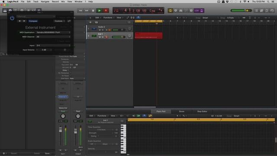Select previous preset arrow in plugin window
The height and width of the screenshot is (156, 277).
(19, 21)
